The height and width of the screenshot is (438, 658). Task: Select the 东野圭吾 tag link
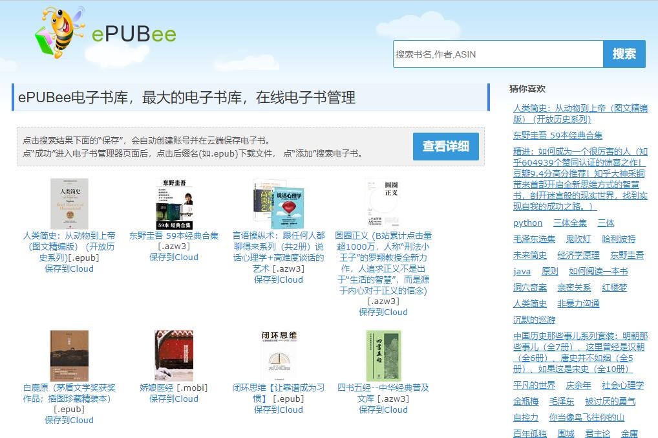coord(627,255)
